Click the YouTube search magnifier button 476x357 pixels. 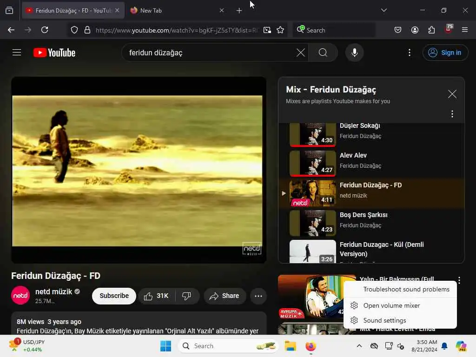[323, 53]
